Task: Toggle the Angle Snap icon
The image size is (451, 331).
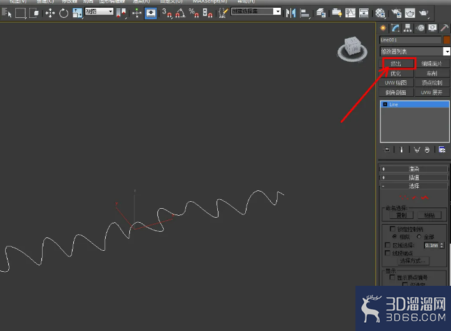Action: [x=180, y=13]
